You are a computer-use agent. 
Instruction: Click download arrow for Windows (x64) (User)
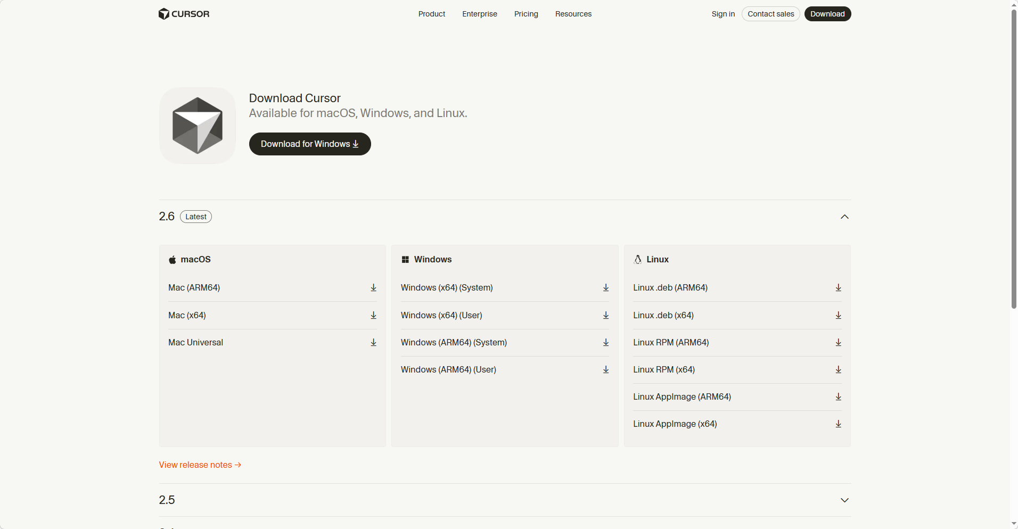[x=606, y=316]
